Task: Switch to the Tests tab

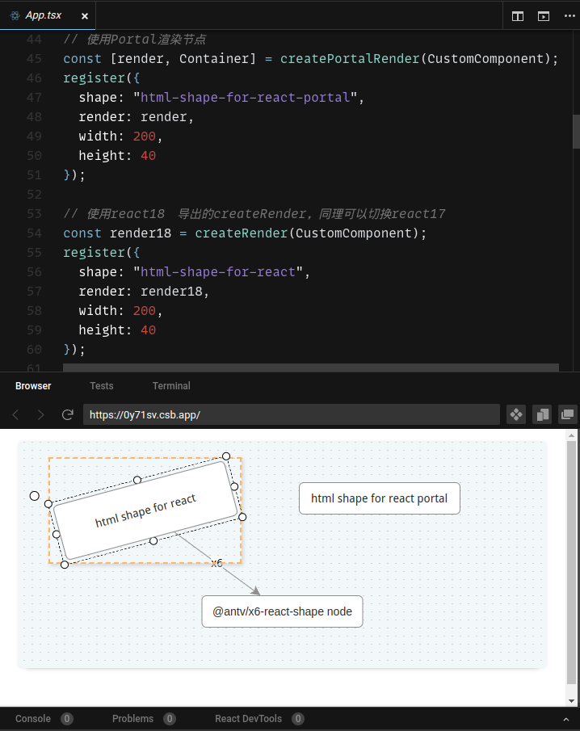Action: coord(102,386)
